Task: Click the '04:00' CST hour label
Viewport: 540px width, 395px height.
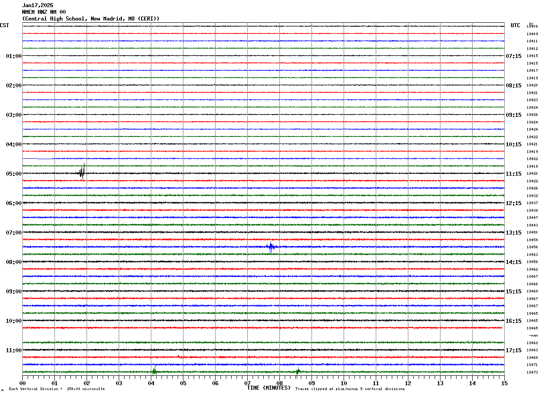Action: 14,144
